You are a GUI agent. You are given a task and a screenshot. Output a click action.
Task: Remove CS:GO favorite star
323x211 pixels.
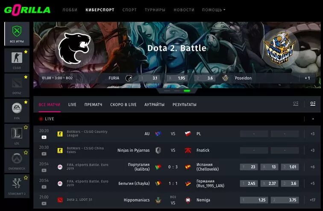point(26,52)
